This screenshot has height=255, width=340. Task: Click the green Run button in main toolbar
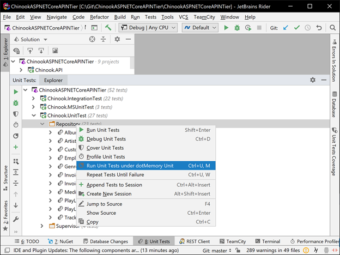coord(227,27)
